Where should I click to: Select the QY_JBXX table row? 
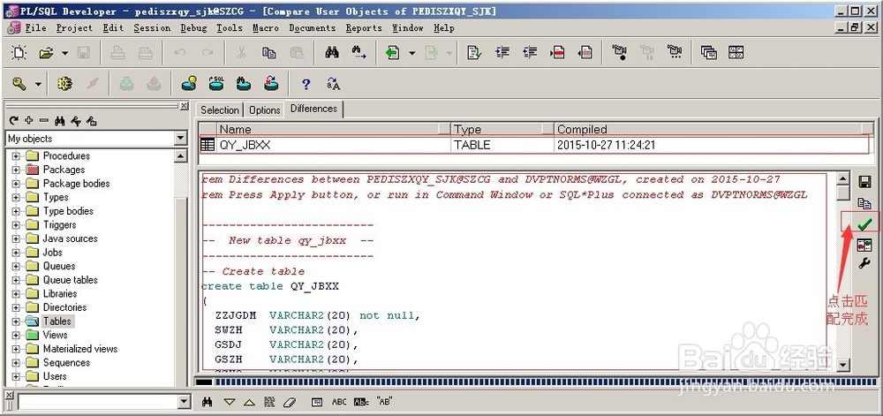point(534,145)
